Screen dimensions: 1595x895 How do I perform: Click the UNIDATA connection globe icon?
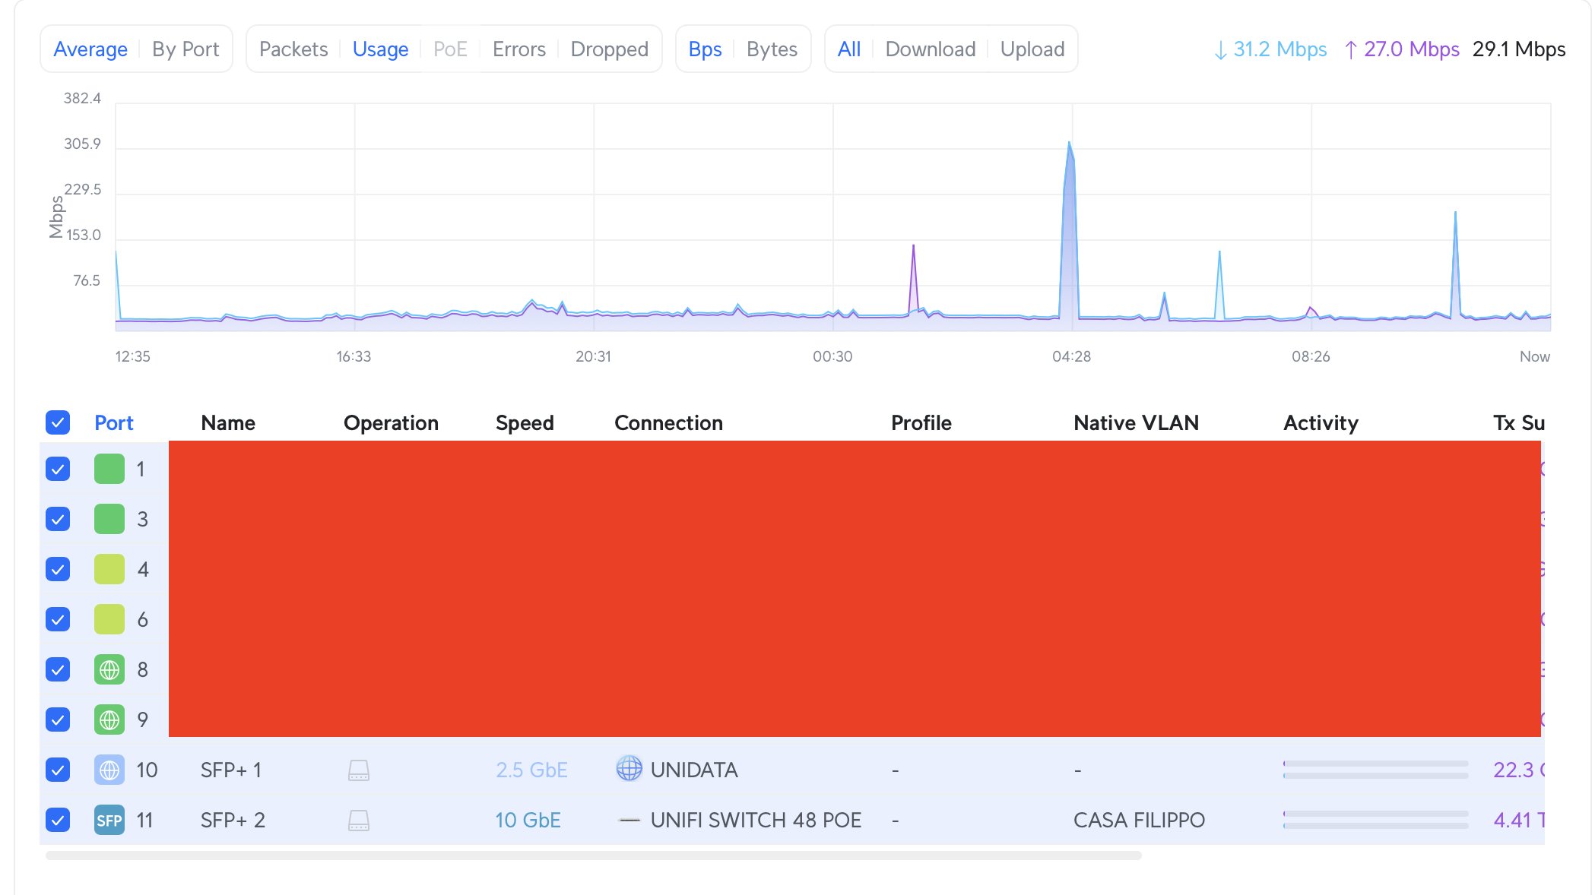(x=629, y=768)
